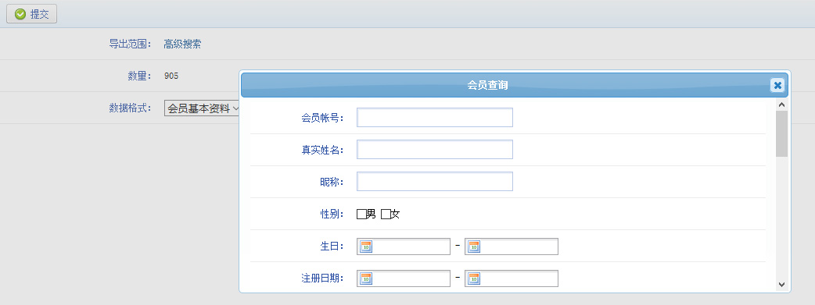
Task: Focus the 昵称 input field
Action: tap(435, 181)
